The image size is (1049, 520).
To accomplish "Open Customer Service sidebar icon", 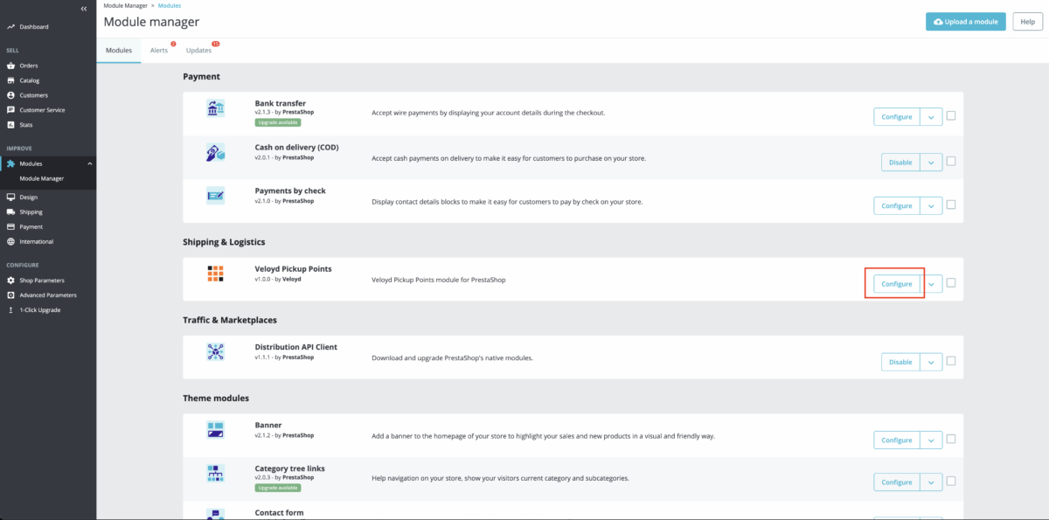I will [x=10, y=110].
